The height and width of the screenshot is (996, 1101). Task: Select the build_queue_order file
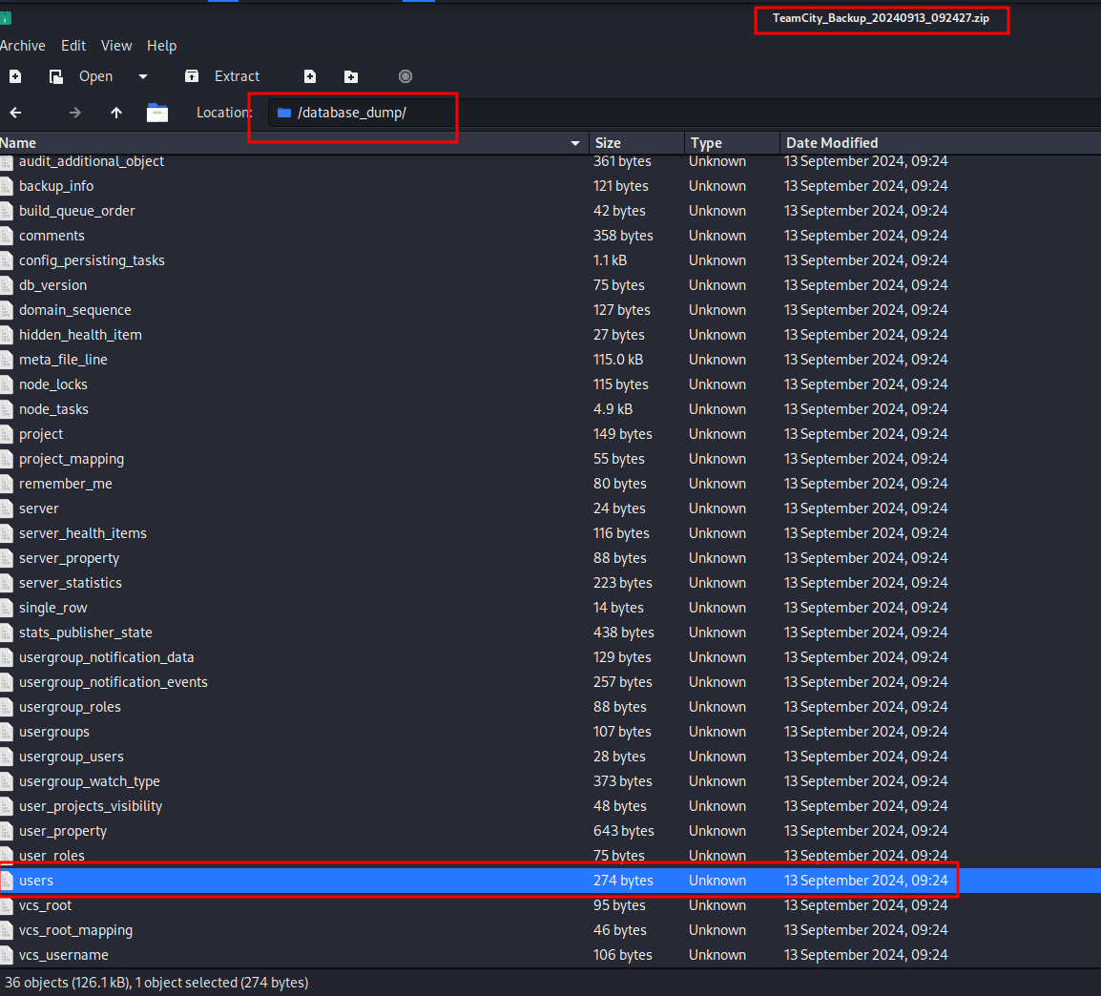click(x=550, y=211)
